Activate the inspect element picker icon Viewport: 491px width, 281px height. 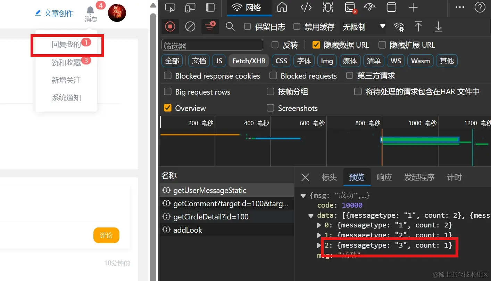click(170, 7)
